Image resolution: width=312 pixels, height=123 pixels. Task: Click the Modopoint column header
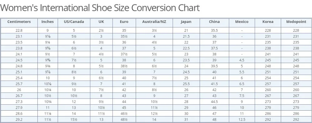click(296, 22)
